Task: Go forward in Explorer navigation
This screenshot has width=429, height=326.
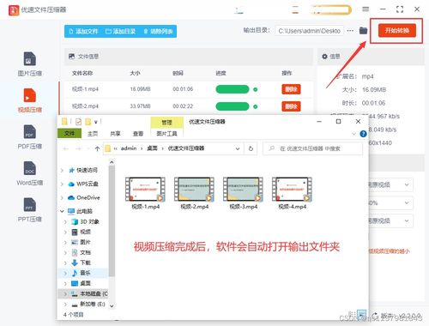Action: point(78,148)
